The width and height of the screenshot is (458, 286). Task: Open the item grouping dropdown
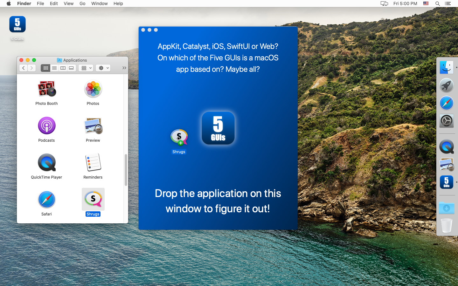[x=86, y=68]
